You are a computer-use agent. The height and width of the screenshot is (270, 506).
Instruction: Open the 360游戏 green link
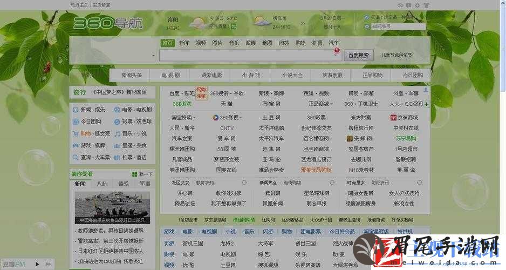pyautogui.click(x=182, y=104)
